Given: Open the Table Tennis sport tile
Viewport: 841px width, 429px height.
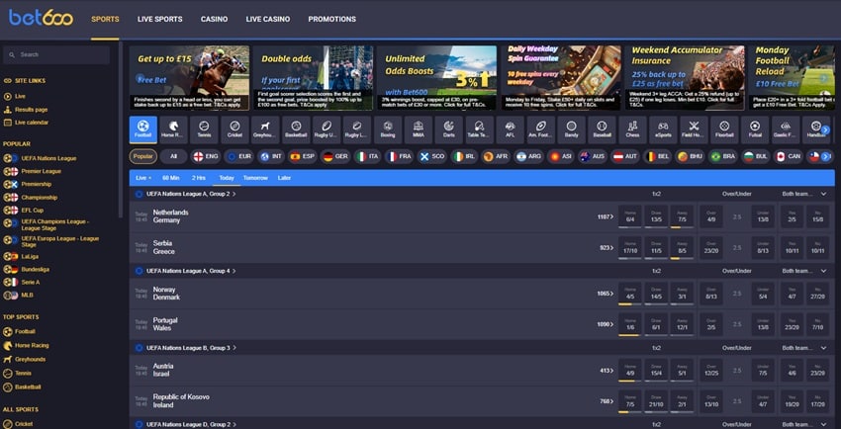Looking at the screenshot, I should tap(480, 129).
